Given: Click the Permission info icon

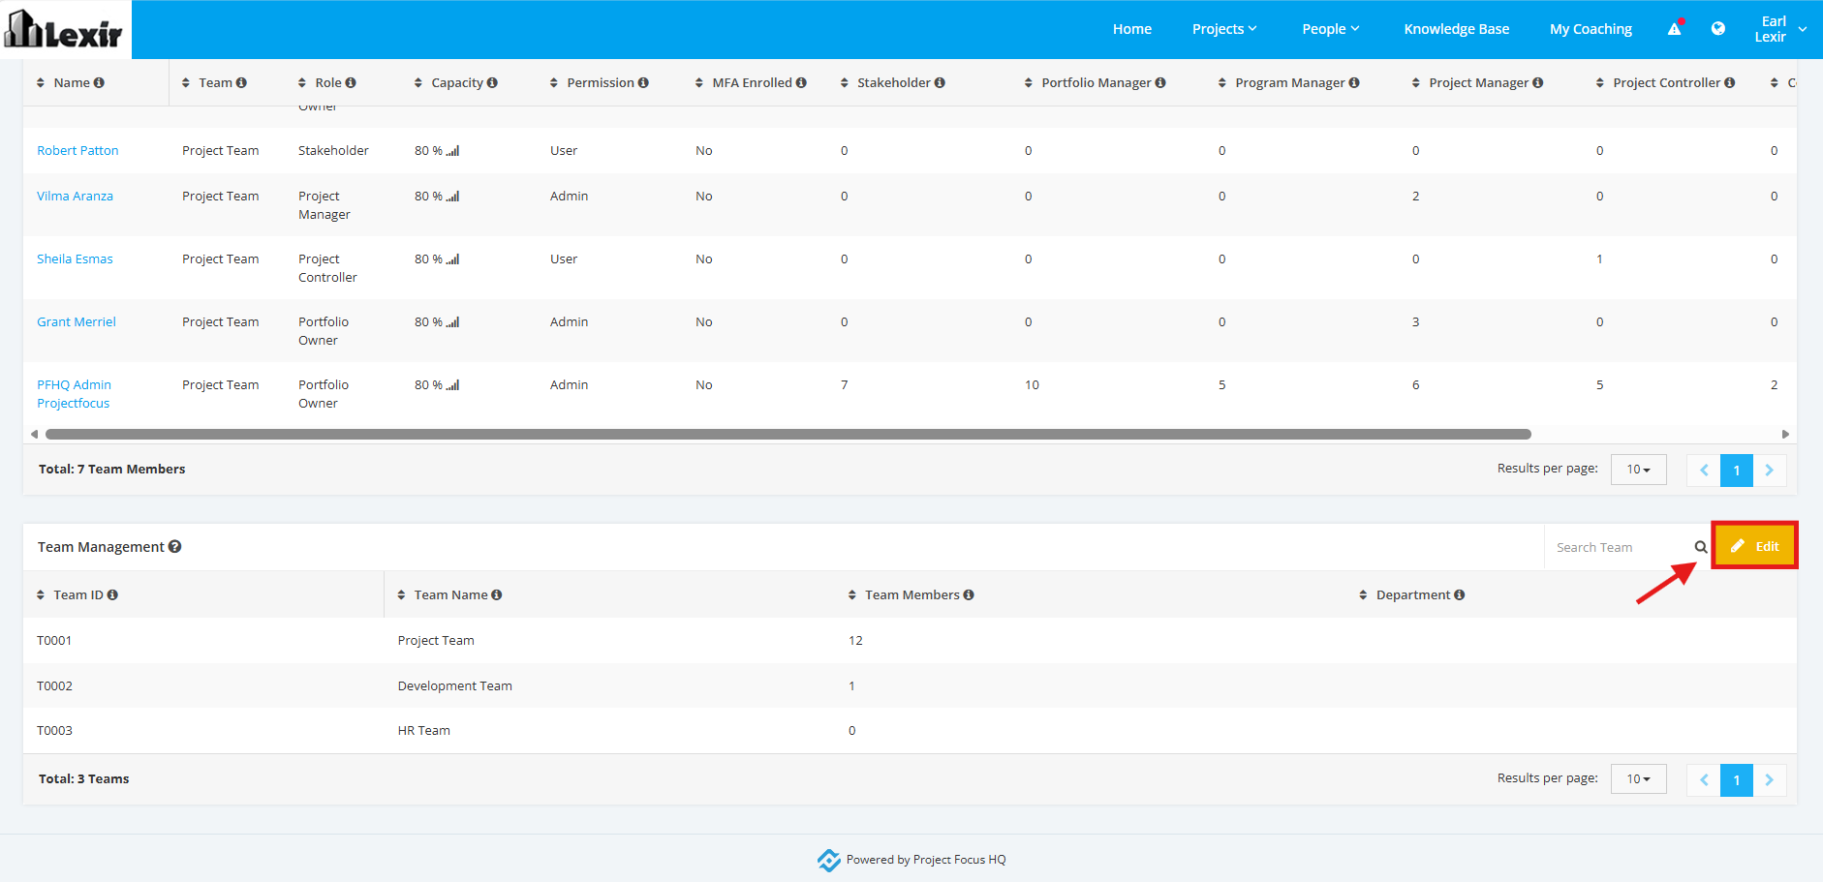Looking at the screenshot, I should pyautogui.click(x=643, y=83).
